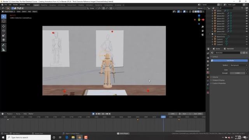
Task: Open the Tool properties tab icon
Action: point(208,54)
